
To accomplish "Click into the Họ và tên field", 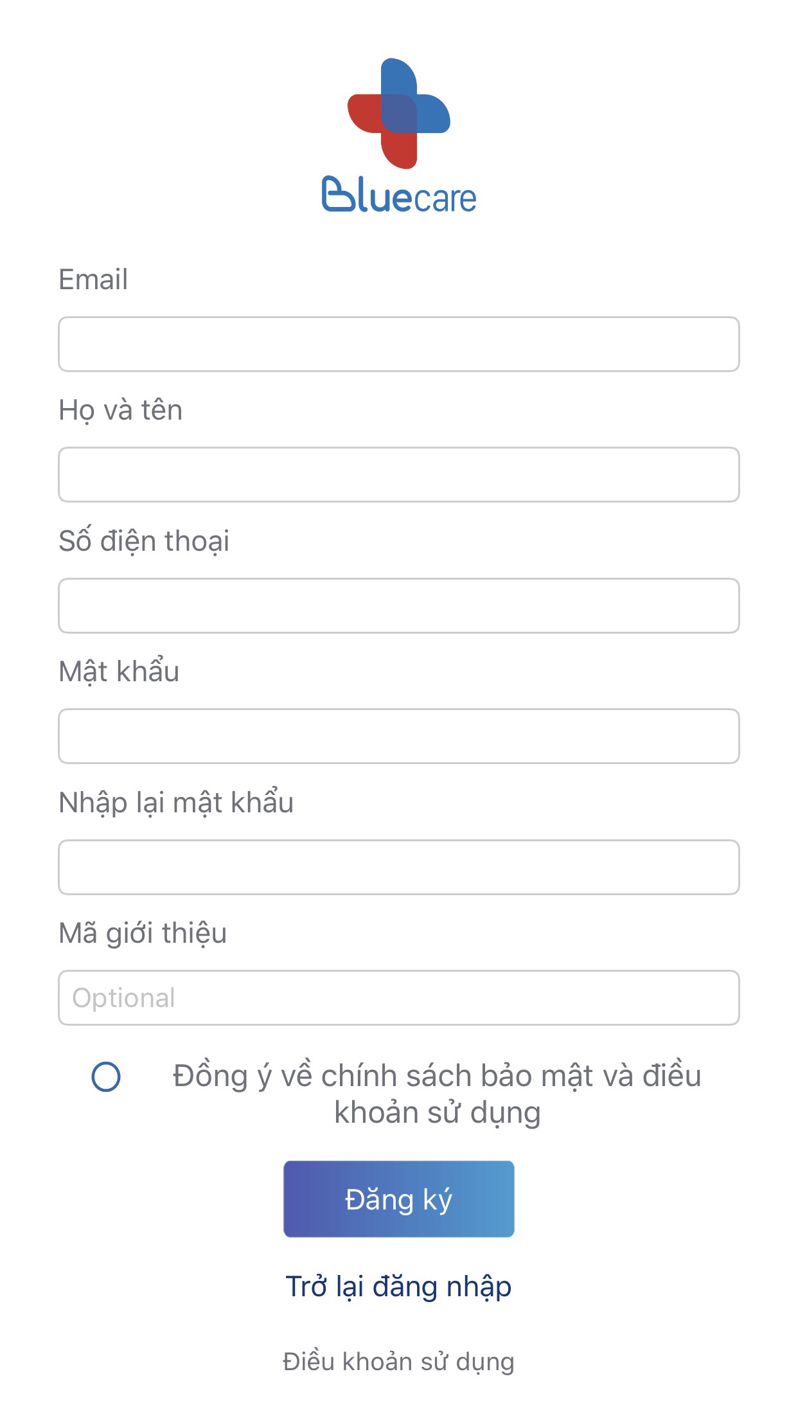I will click(x=399, y=475).
